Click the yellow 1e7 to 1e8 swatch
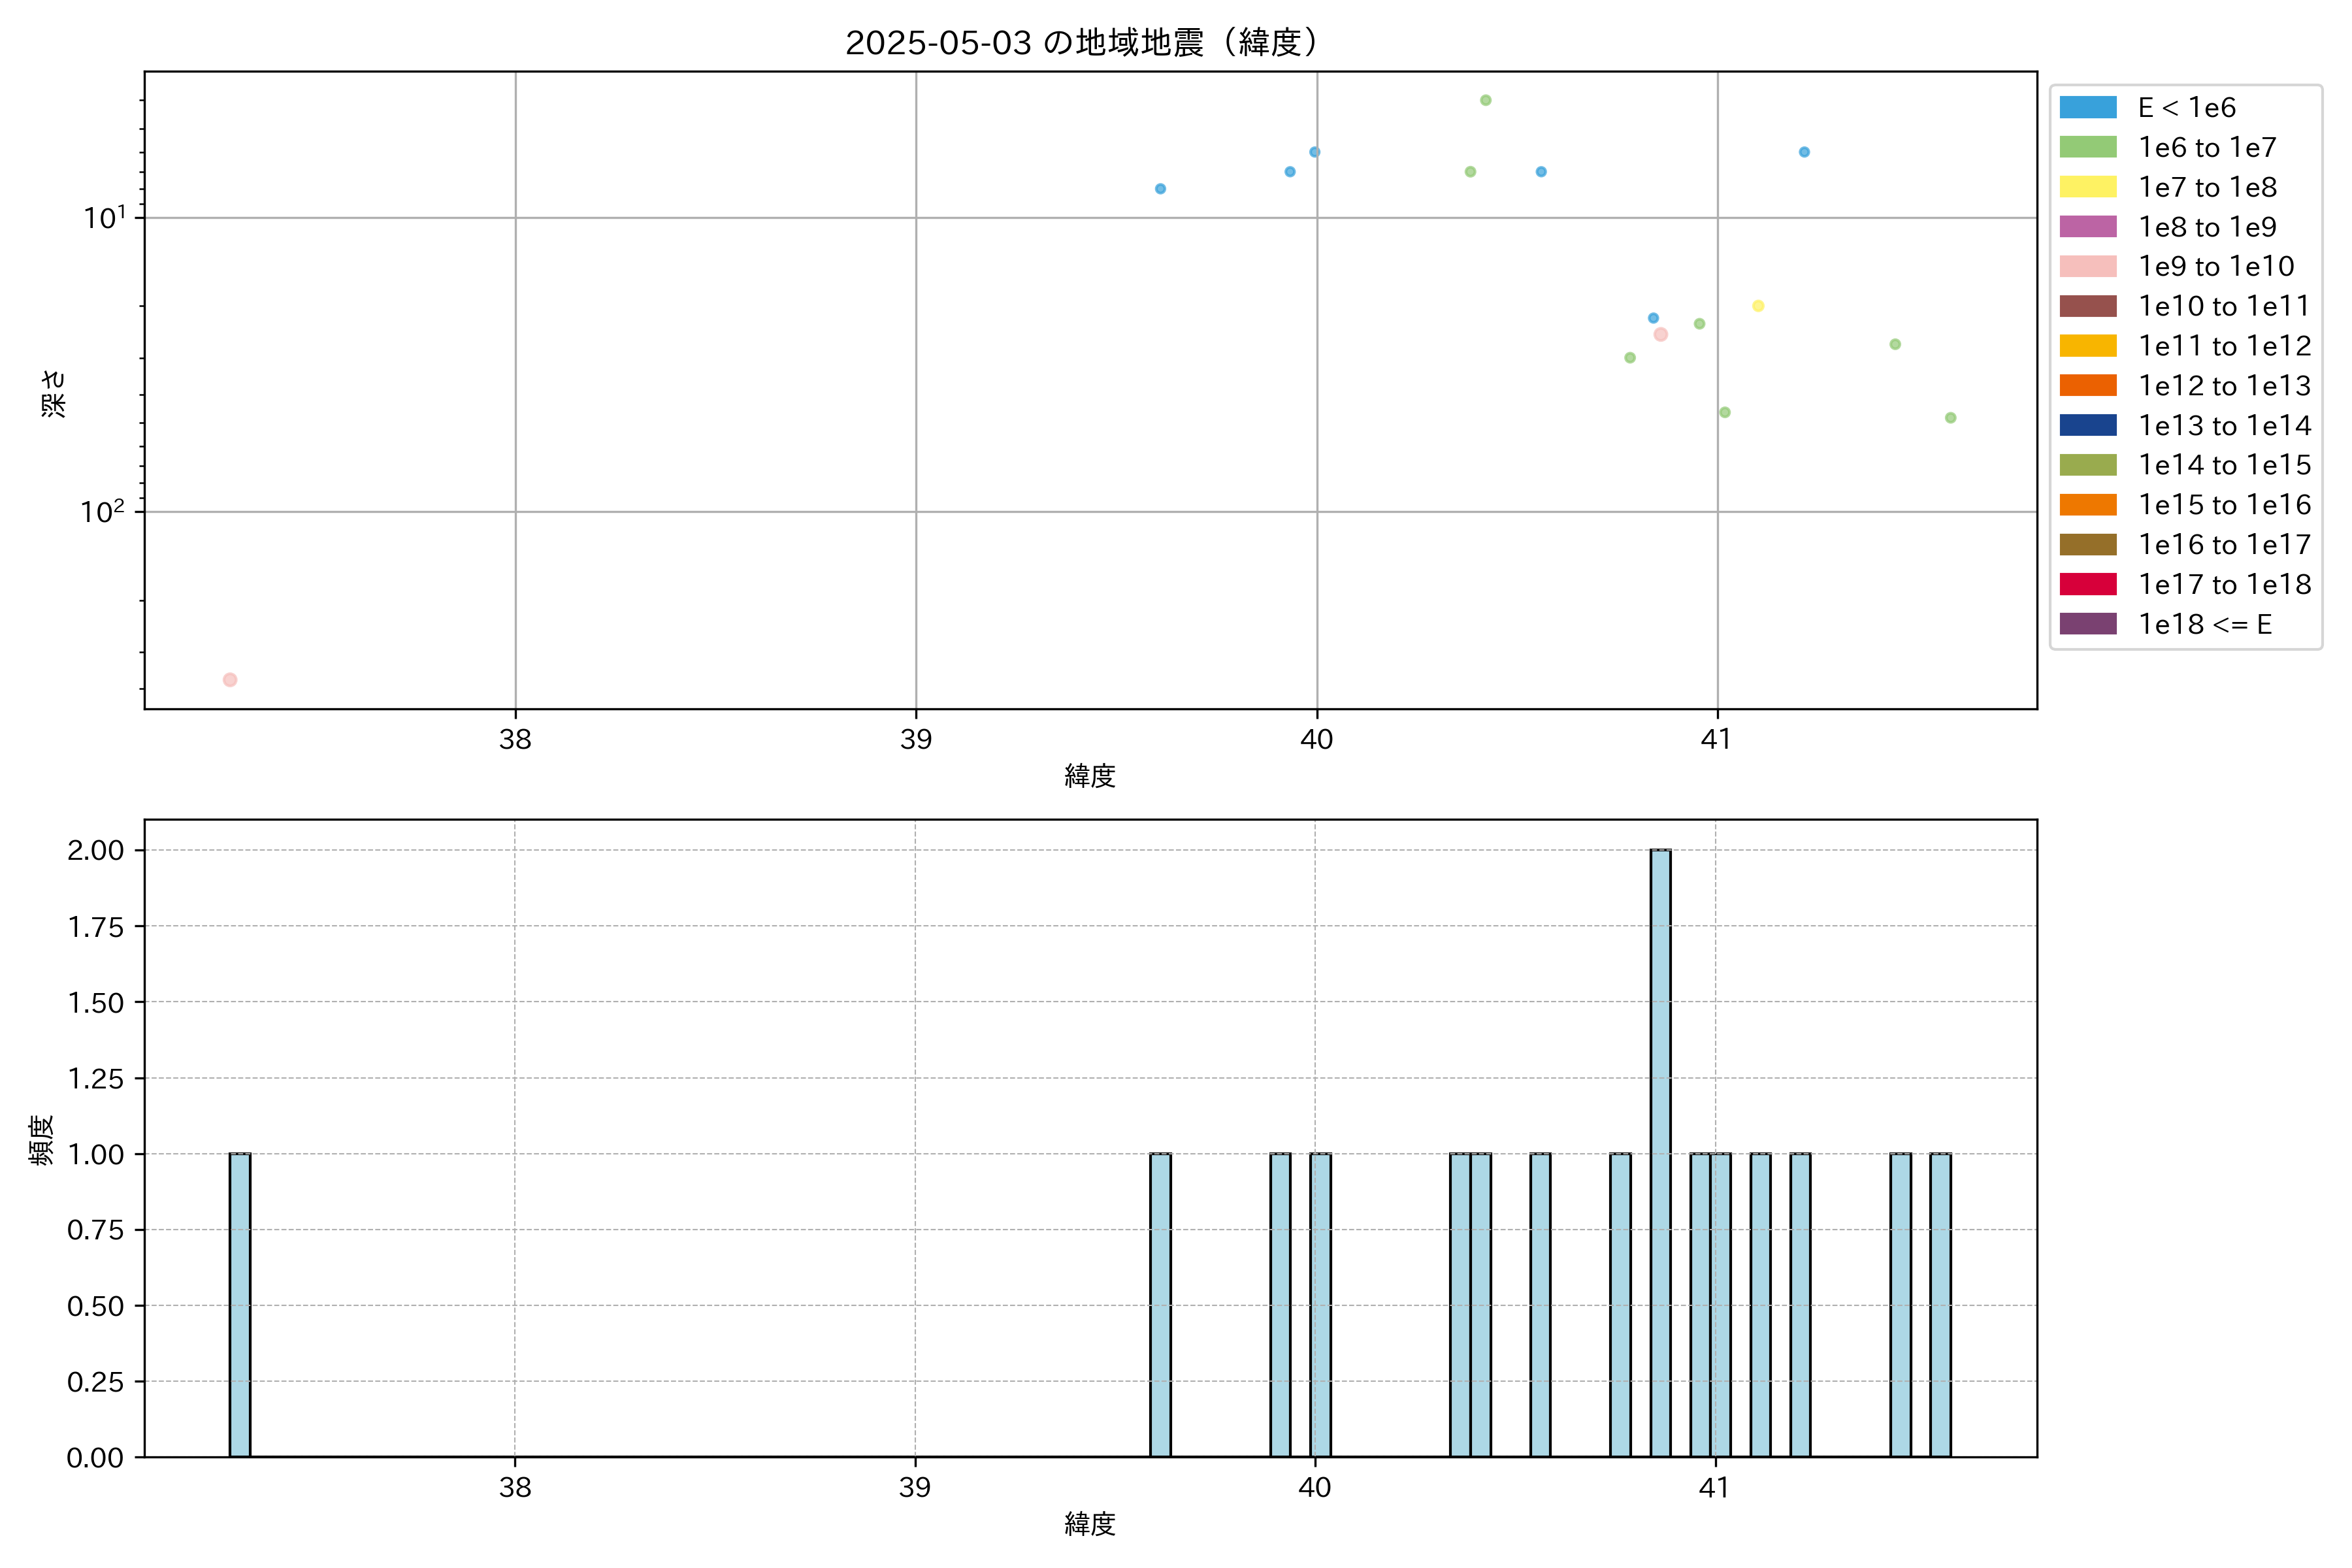 click(x=2087, y=187)
